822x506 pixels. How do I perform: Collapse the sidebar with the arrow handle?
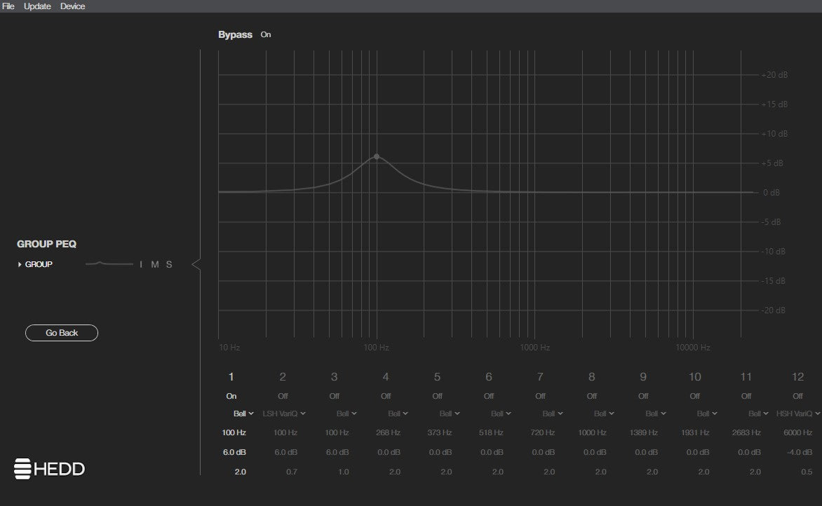(196, 264)
